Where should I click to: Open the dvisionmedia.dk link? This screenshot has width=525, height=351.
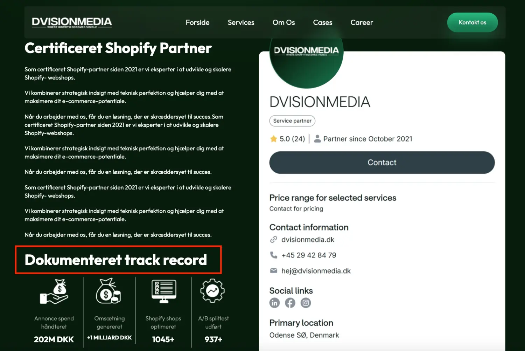(x=308, y=239)
